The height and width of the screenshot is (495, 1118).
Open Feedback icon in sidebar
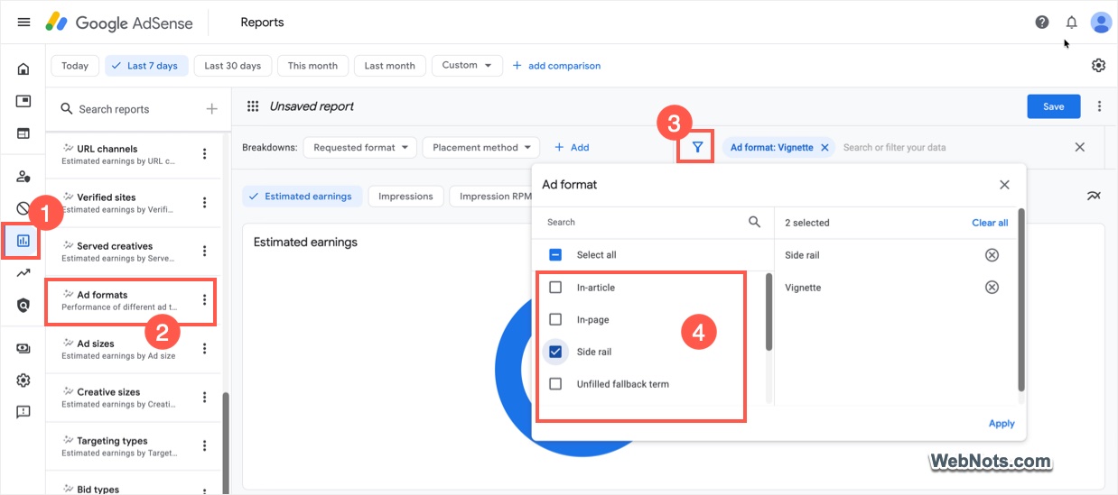[23, 412]
